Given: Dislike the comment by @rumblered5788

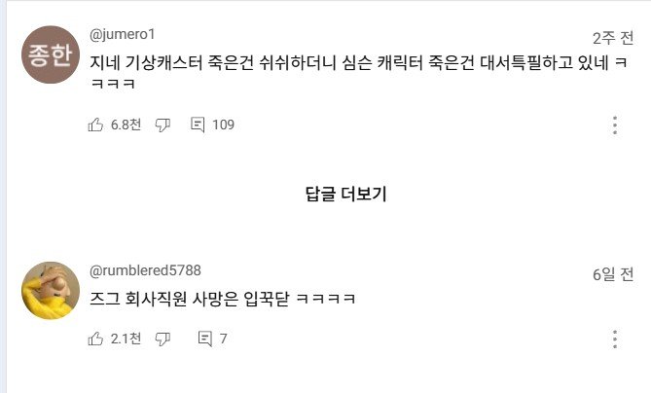Looking at the screenshot, I should coord(163,339).
